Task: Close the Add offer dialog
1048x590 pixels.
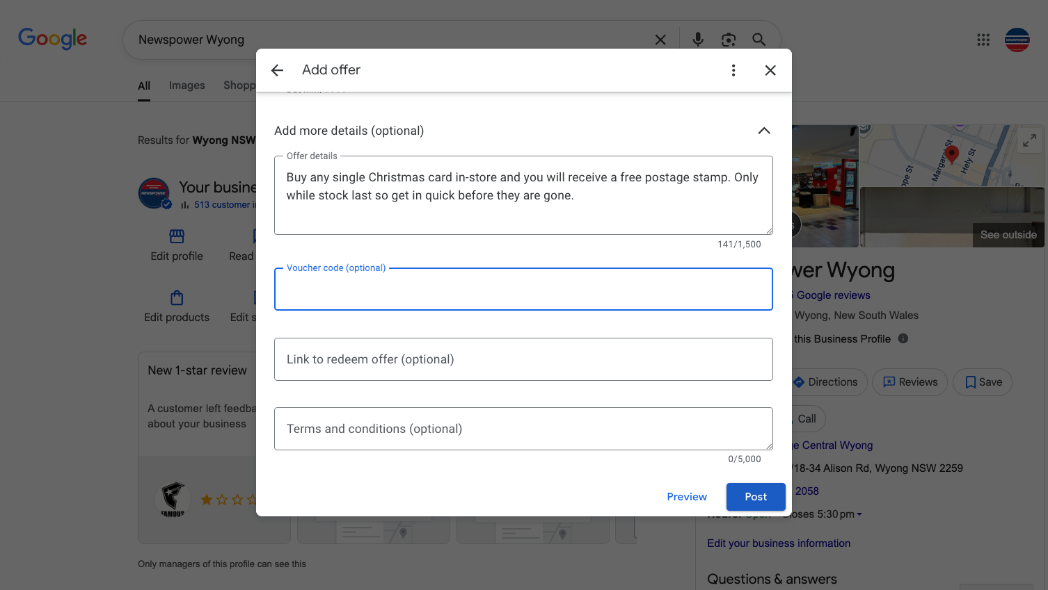Action: coord(770,70)
